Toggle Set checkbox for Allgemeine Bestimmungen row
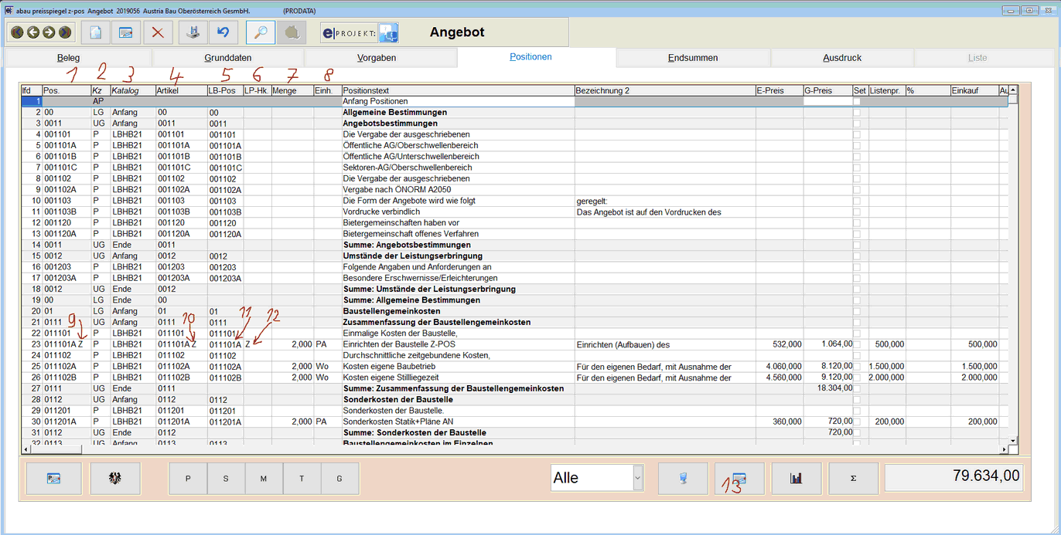Viewport: 1061px width, 535px height. (858, 112)
